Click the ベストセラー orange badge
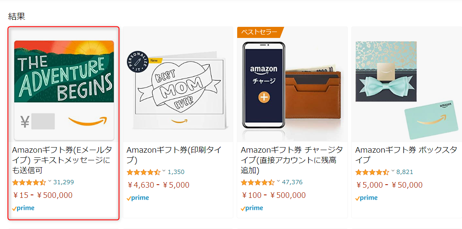The width and height of the screenshot is (462, 229). pos(259,32)
